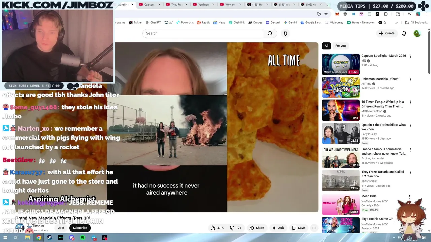The image size is (431, 242).
Task: Open YouTube notifications bell
Action: [404, 33]
